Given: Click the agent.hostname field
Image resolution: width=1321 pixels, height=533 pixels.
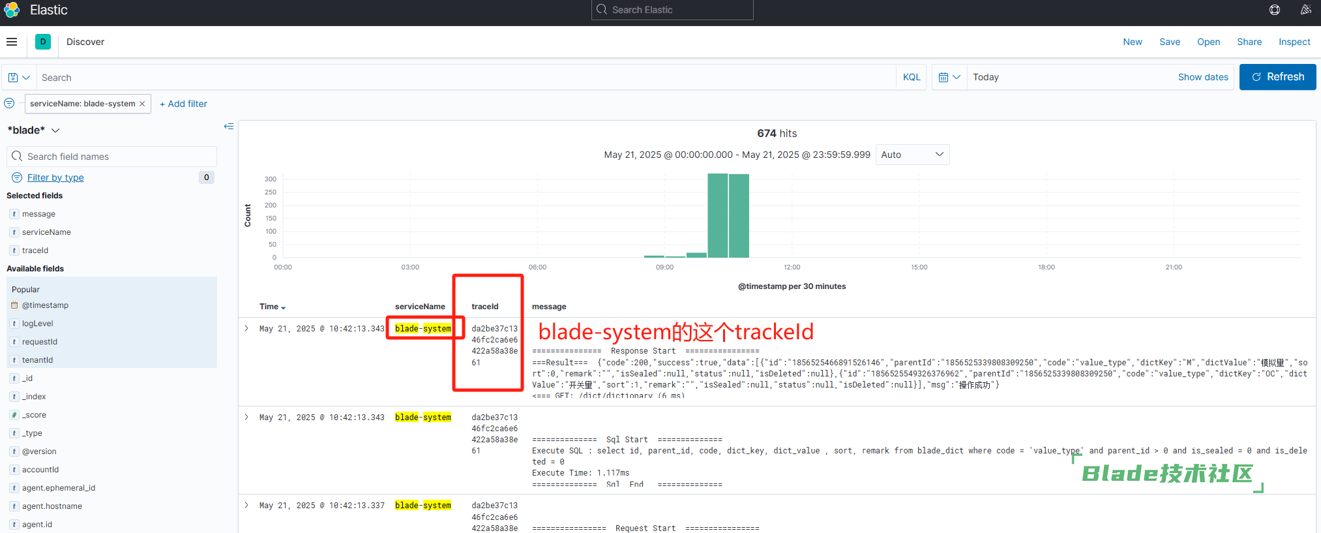Looking at the screenshot, I should 52,506.
